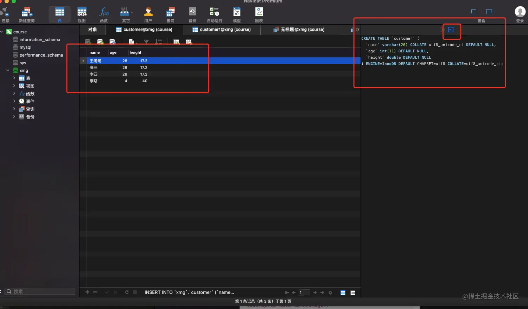Screen dimensions: 528x309
Task: Select the 李四 row name cell
Action: 97,74
